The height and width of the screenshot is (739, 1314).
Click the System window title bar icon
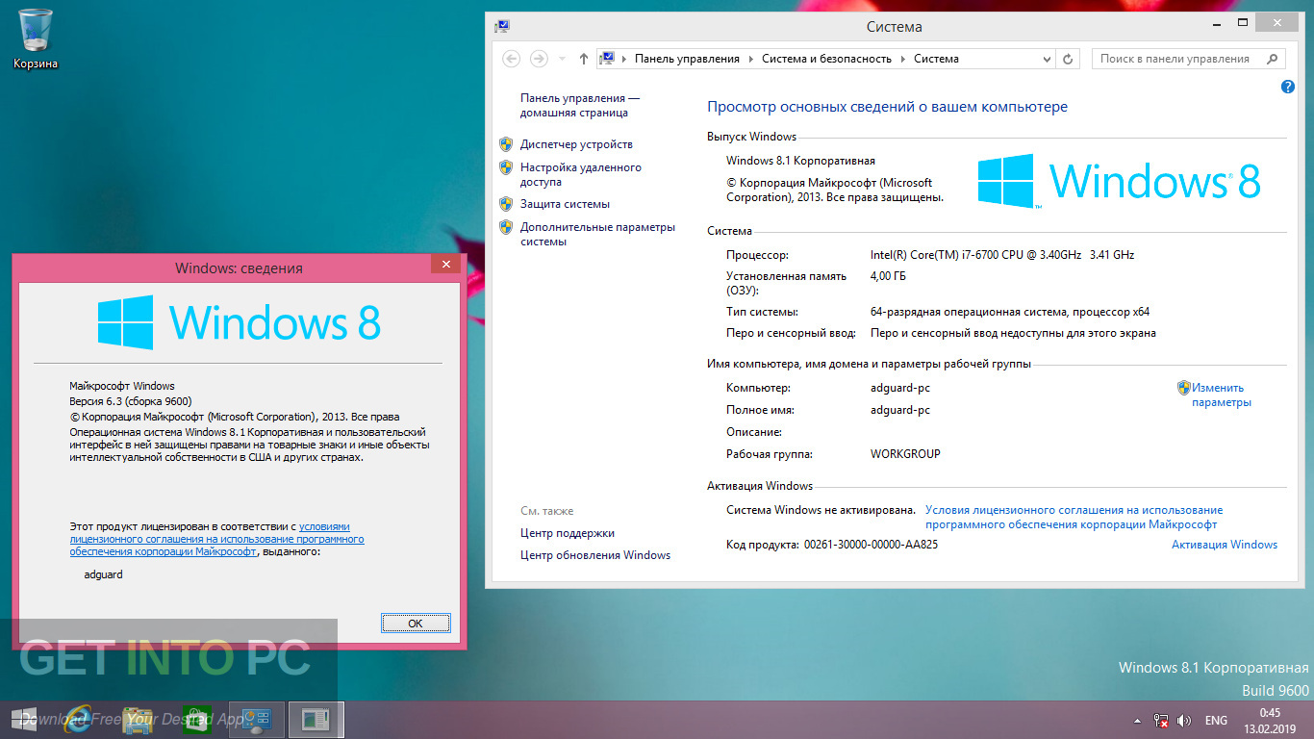click(x=502, y=26)
